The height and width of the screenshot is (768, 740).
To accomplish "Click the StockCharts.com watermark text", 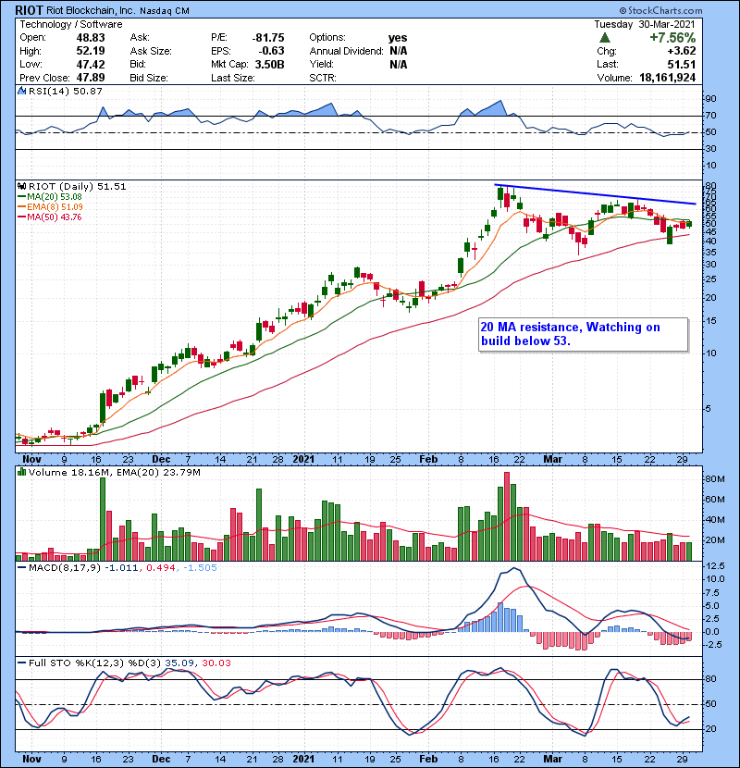I will point(660,10).
